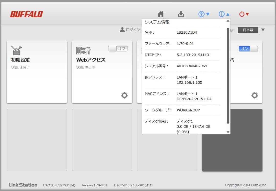Toggle Webアクセス from オフ to on
The width and height of the screenshot is (276, 191).
point(118,48)
